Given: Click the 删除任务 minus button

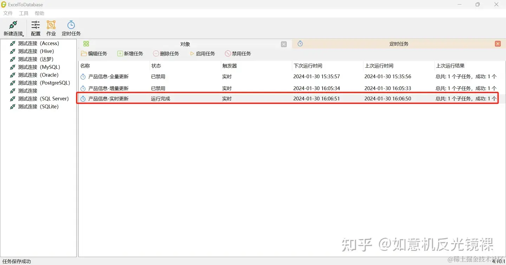Looking at the screenshot, I should tap(166, 54).
